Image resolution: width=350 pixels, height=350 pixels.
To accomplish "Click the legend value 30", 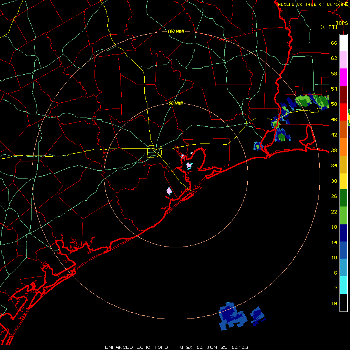I will pyautogui.click(x=334, y=181).
